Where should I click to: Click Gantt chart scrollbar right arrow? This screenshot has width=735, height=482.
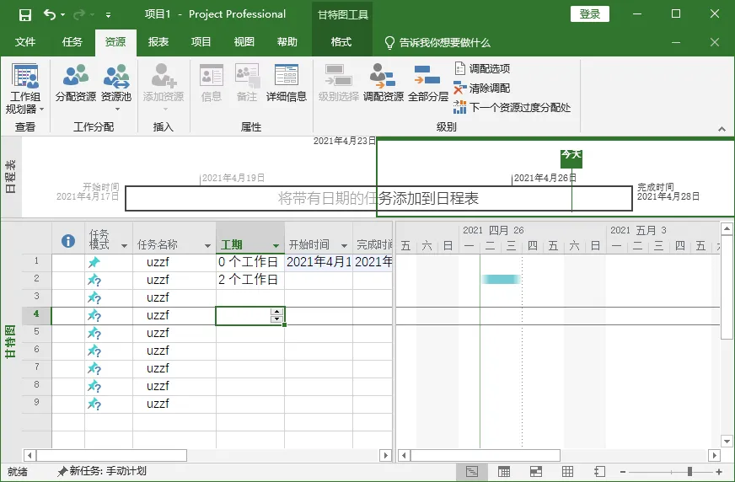[x=715, y=455]
